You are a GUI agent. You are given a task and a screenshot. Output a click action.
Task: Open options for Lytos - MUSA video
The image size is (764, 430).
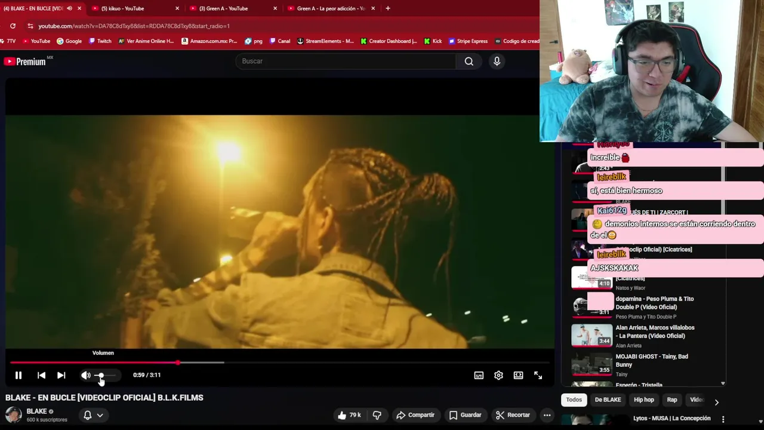tap(723, 419)
